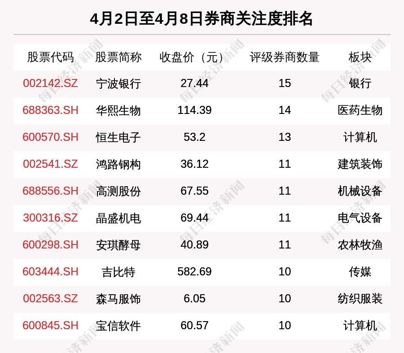Click broker count 11 for 安琪酵母
This screenshot has width=404, height=353.
[285, 244]
